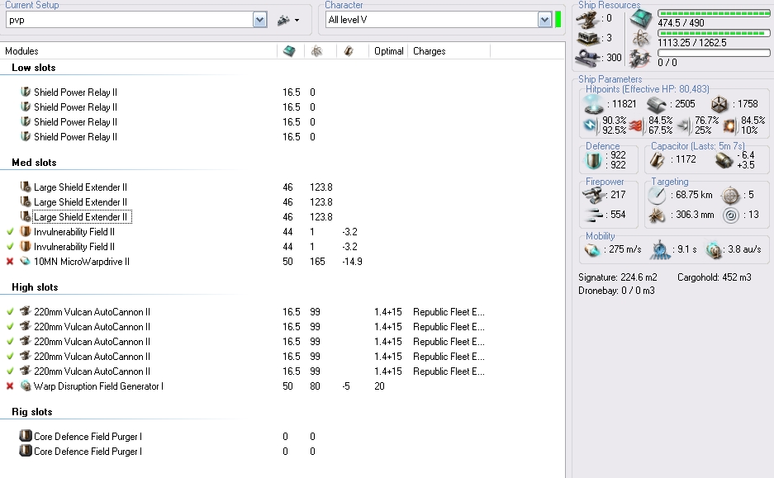Open the Current Setup dropdown arrow
Image resolution: width=774 pixels, height=478 pixels.
259,20
